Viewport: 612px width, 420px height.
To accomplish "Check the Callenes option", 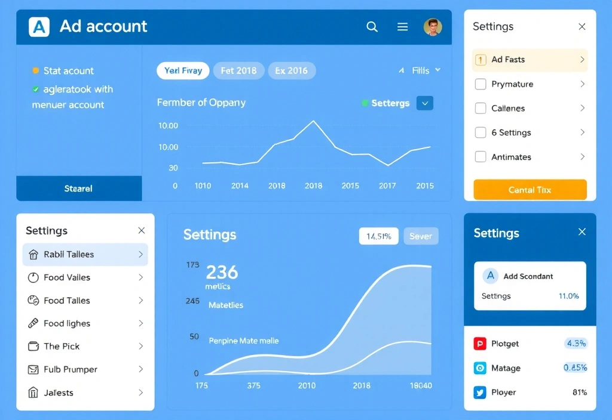I will tap(481, 108).
